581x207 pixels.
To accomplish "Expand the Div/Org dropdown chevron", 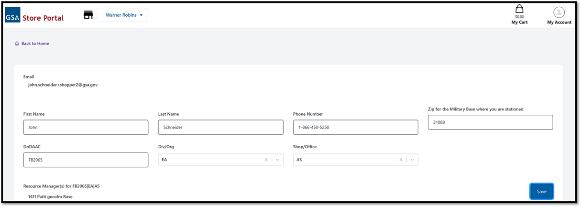I will [277, 160].
